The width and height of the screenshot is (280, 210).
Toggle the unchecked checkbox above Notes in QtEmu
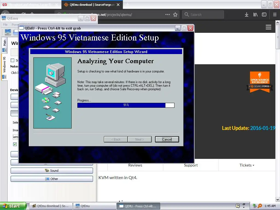pyautogui.click(x=13, y=60)
